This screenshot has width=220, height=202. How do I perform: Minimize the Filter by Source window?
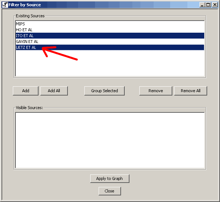coord(202,5)
